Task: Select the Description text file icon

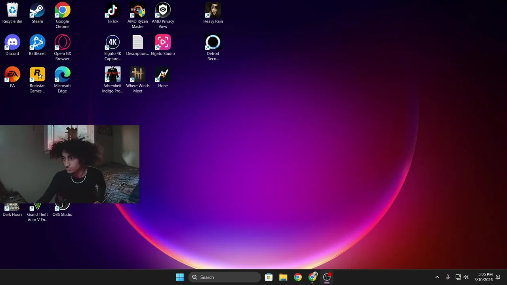Action: (137, 45)
